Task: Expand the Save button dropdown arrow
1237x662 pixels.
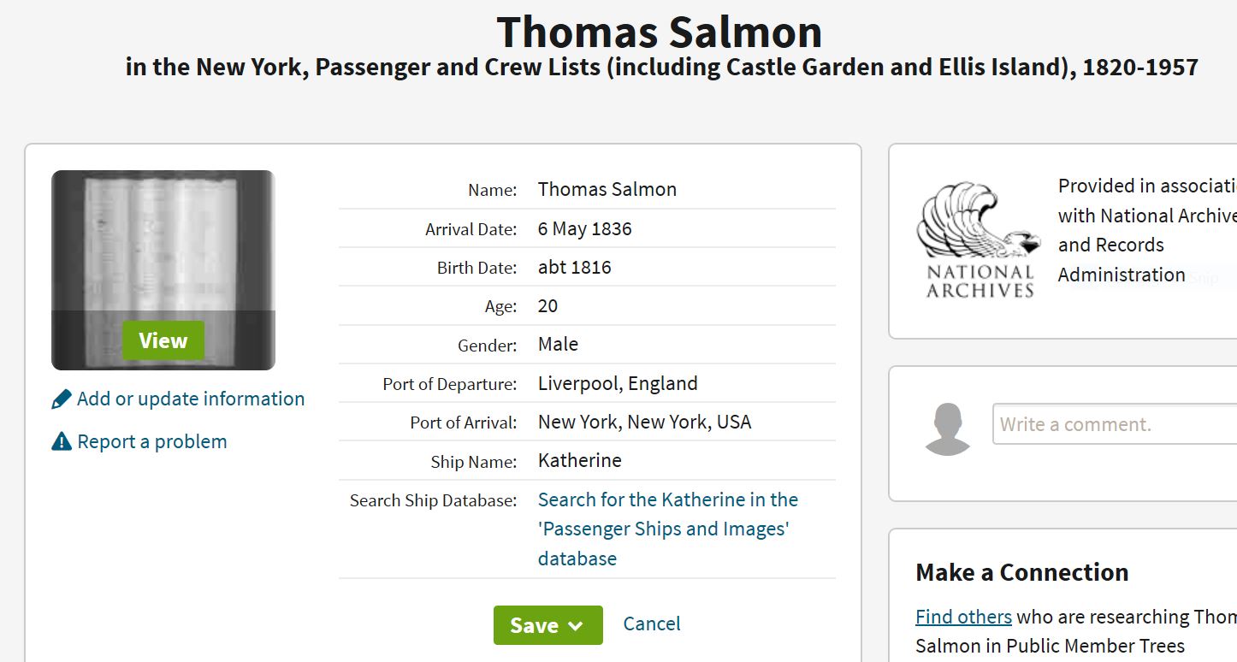Action: point(576,626)
